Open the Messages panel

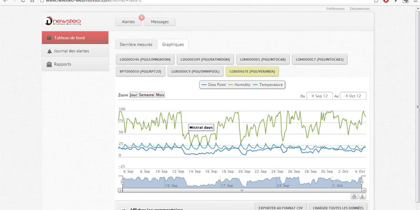(x=160, y=22)
